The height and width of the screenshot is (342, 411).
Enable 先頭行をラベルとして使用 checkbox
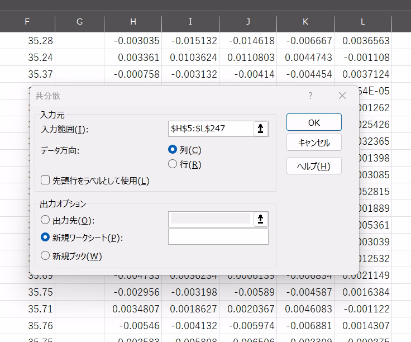(x=45, y=180)
